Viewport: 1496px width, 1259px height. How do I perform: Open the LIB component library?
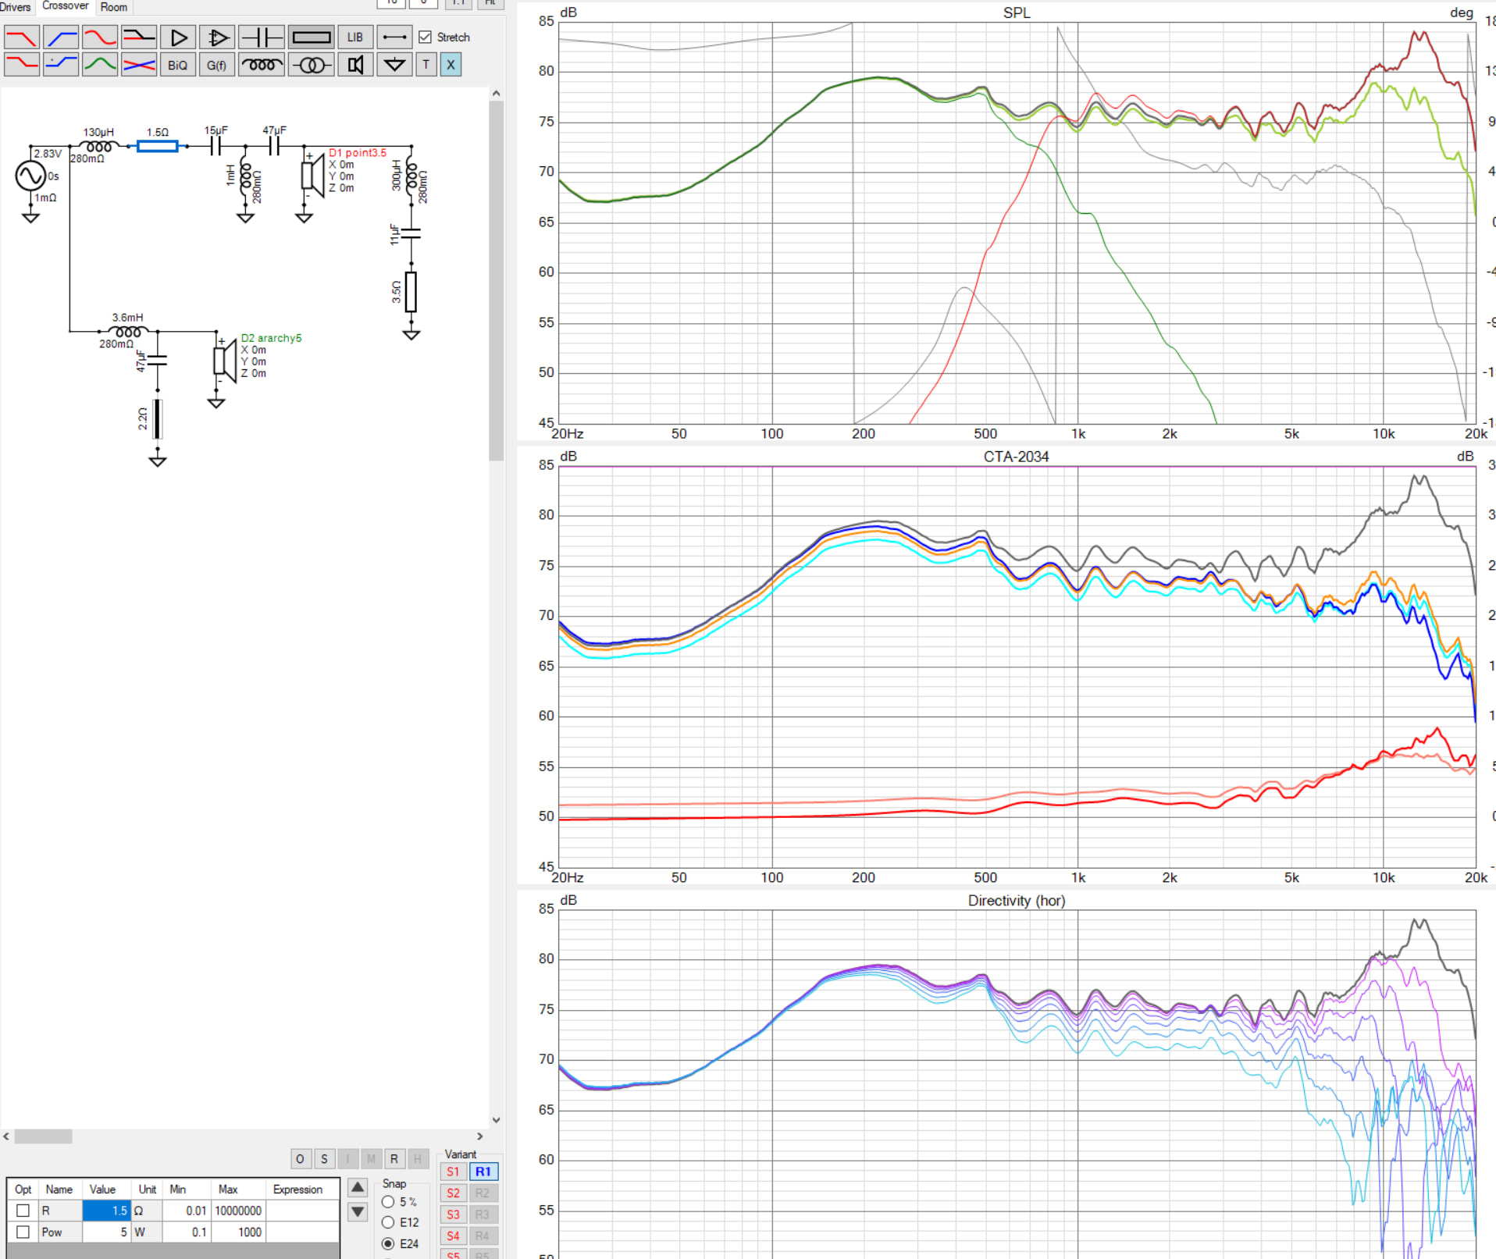(x=355, y=37)
